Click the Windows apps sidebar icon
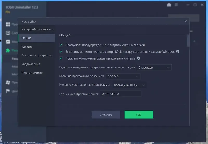 [8, 82]
